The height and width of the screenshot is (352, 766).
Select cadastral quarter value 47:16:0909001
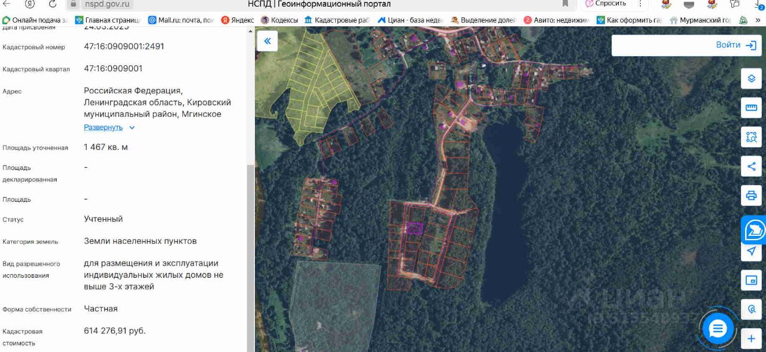pos(113,68)
